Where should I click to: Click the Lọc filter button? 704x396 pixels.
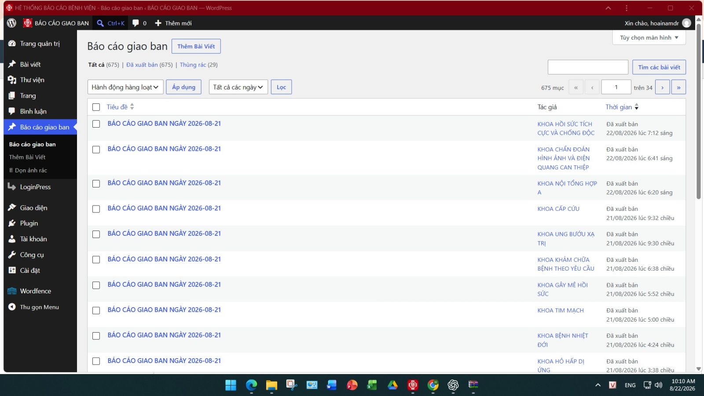click(281, 87)
